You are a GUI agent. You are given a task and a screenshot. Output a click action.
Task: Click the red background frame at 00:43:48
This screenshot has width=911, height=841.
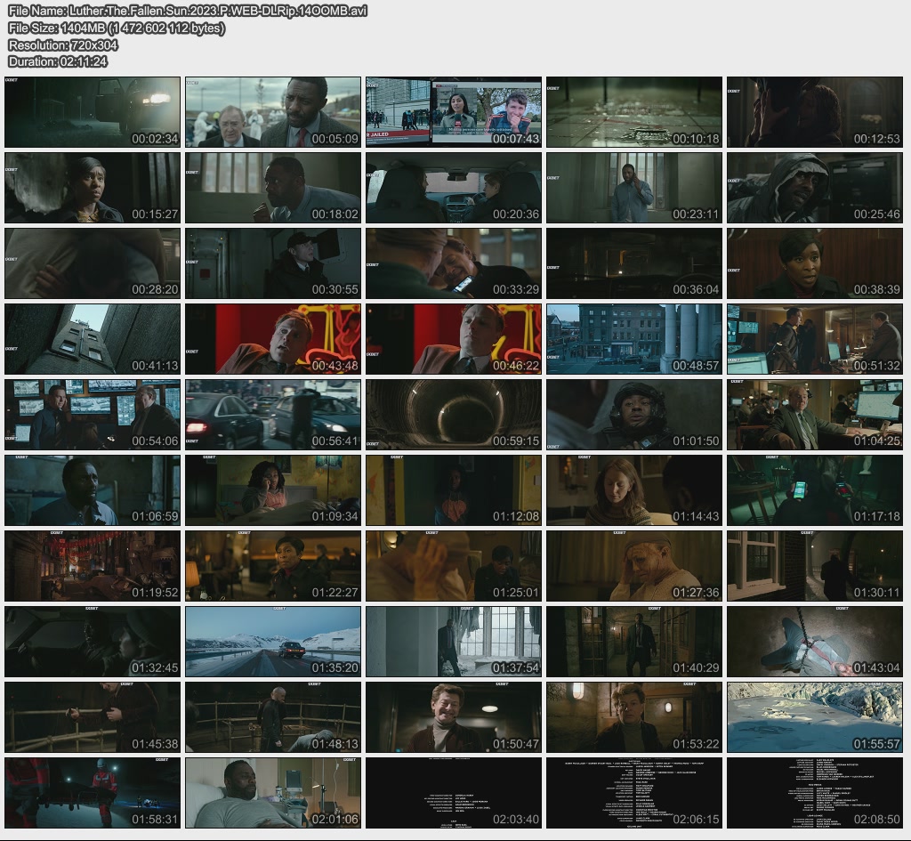tap(273, 339)
